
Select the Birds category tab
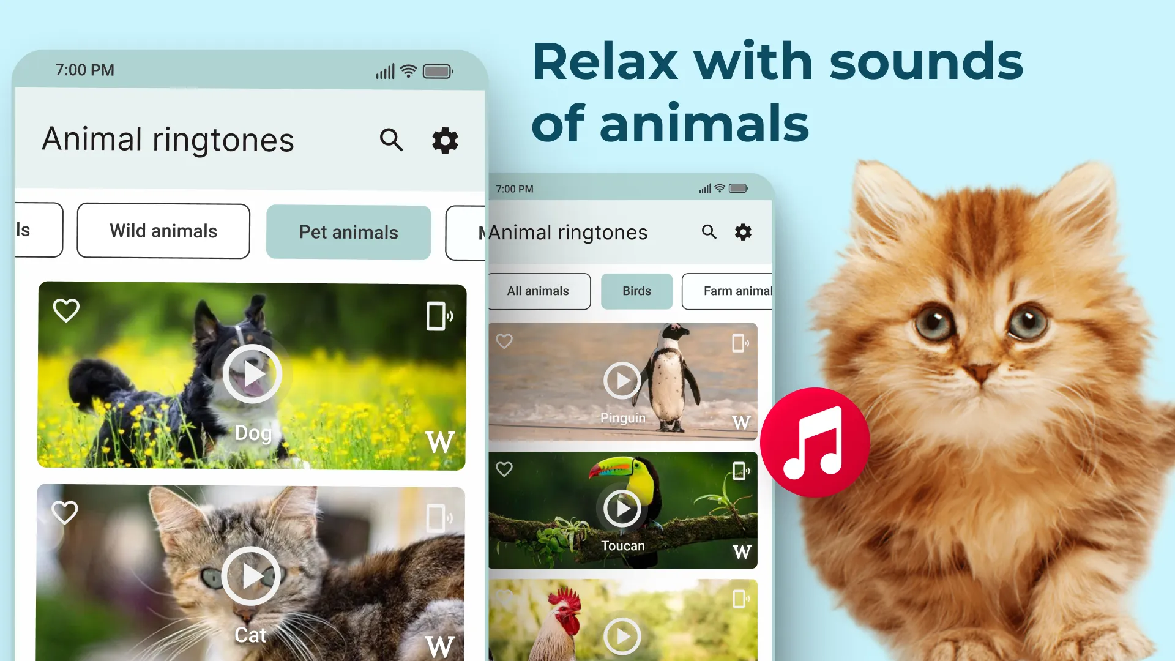(636, 291)
